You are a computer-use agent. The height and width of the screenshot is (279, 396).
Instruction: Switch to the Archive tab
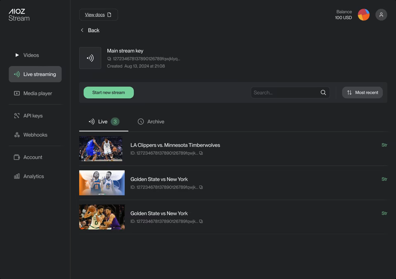click(x=151, y=122)
